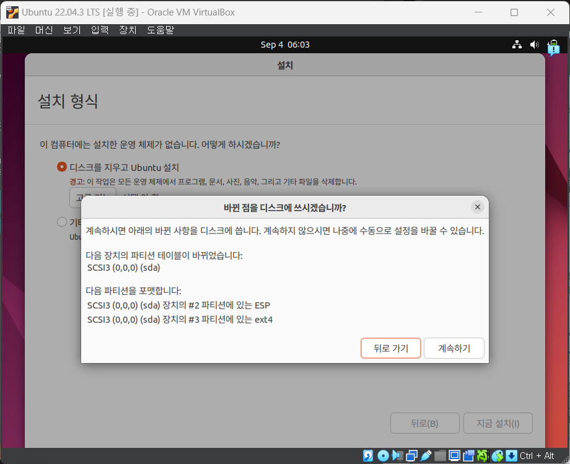
Task: Click the Ctrl + Alt host key label
Action: pyautogui.click(x=537, y=456)
